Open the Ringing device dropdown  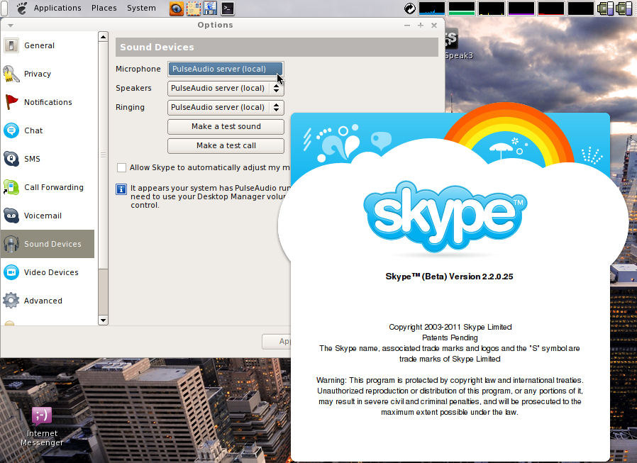pos(226,107)
